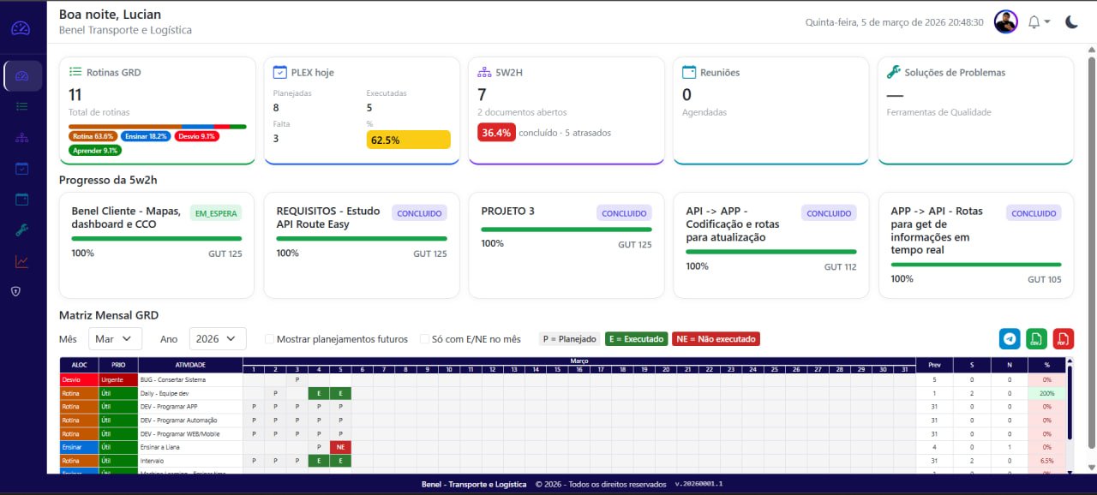This screenshot has height=495, width=1097.
Task: Export the matrix as PDF
Action: point(1063,339)
